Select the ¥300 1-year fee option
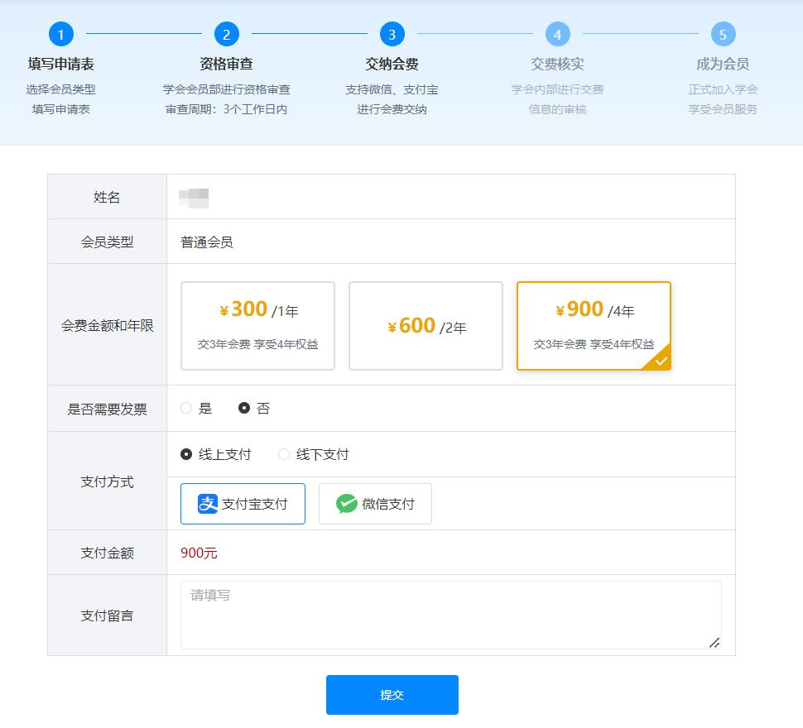 click(257, 326)
